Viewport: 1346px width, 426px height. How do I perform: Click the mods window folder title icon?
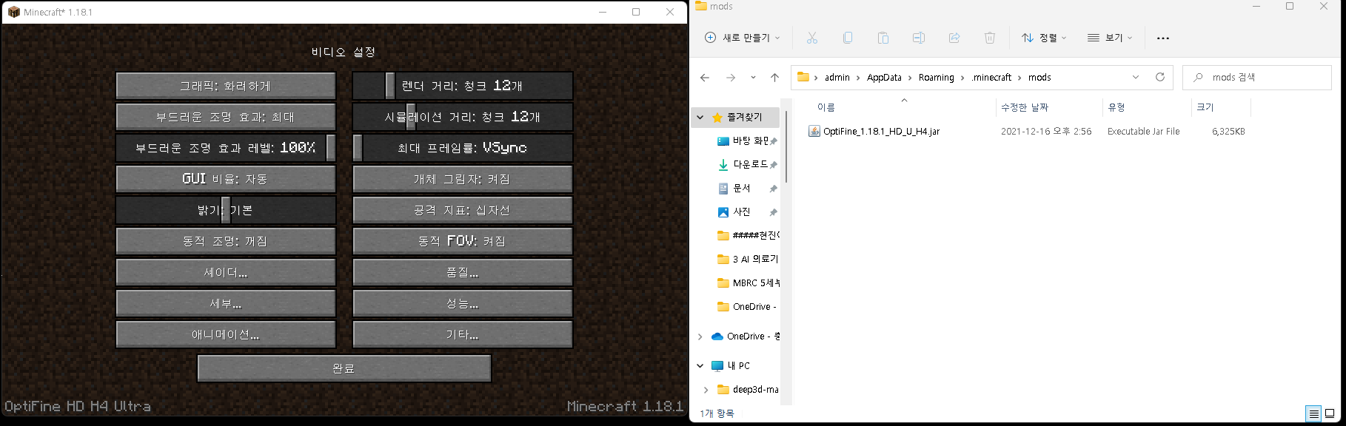(700, 6)
